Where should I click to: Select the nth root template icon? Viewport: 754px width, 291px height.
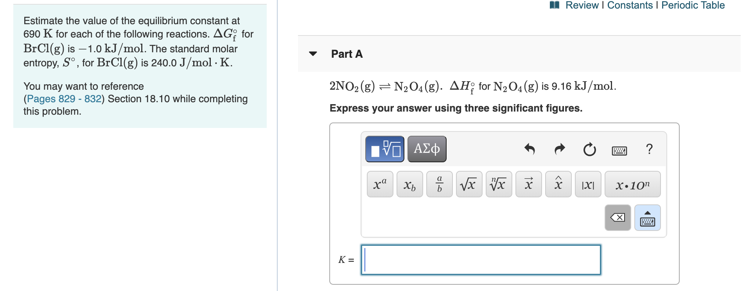(x=499, y=184)
